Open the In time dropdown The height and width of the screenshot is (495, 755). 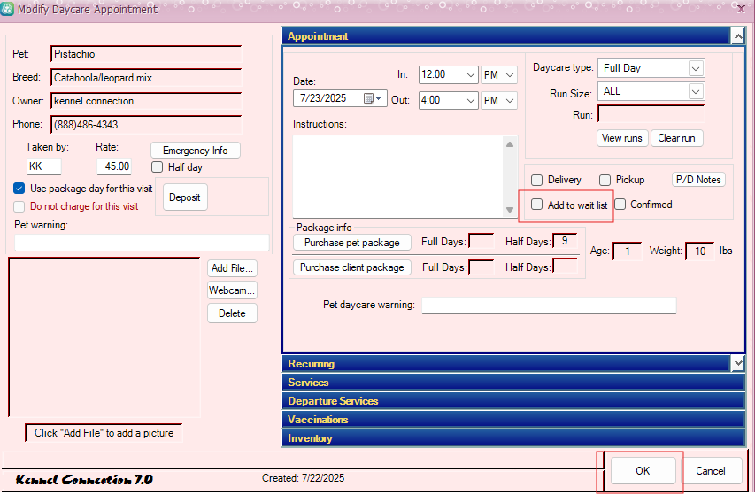pos(470,75)
